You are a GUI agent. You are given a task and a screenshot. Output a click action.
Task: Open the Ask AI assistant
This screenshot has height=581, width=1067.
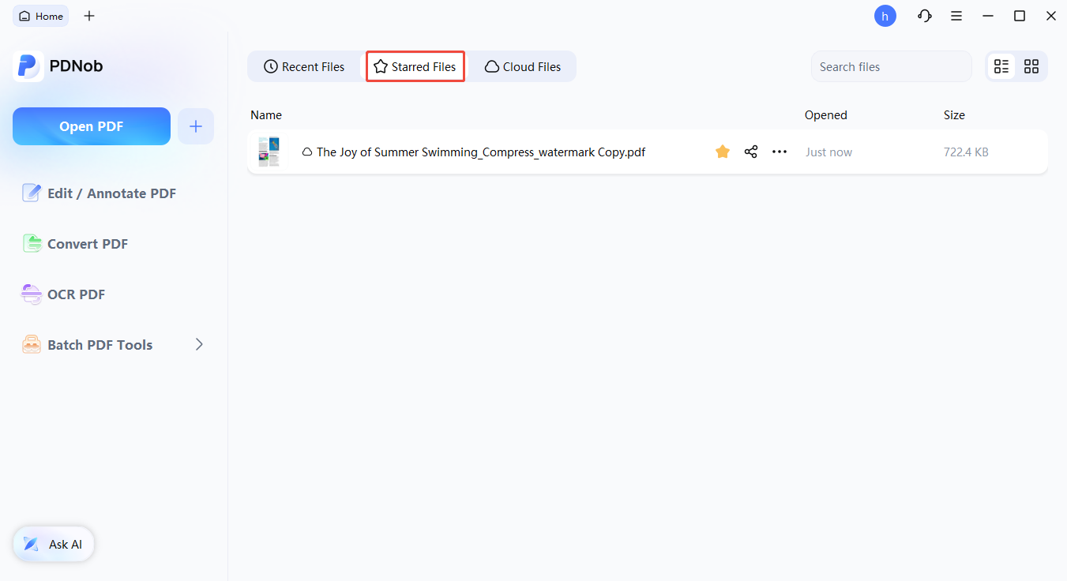pyautogui.click(x=53, y=544)
